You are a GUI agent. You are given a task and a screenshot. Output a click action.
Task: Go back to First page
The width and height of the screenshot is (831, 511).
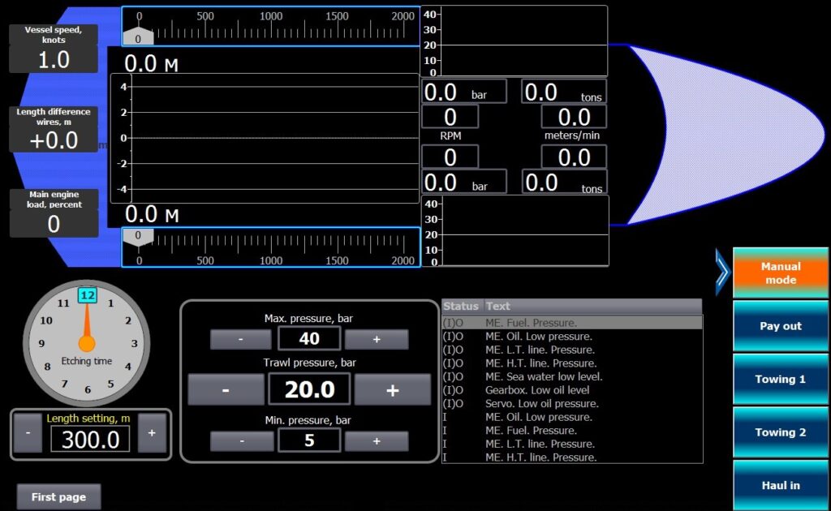tap(58, 496)
